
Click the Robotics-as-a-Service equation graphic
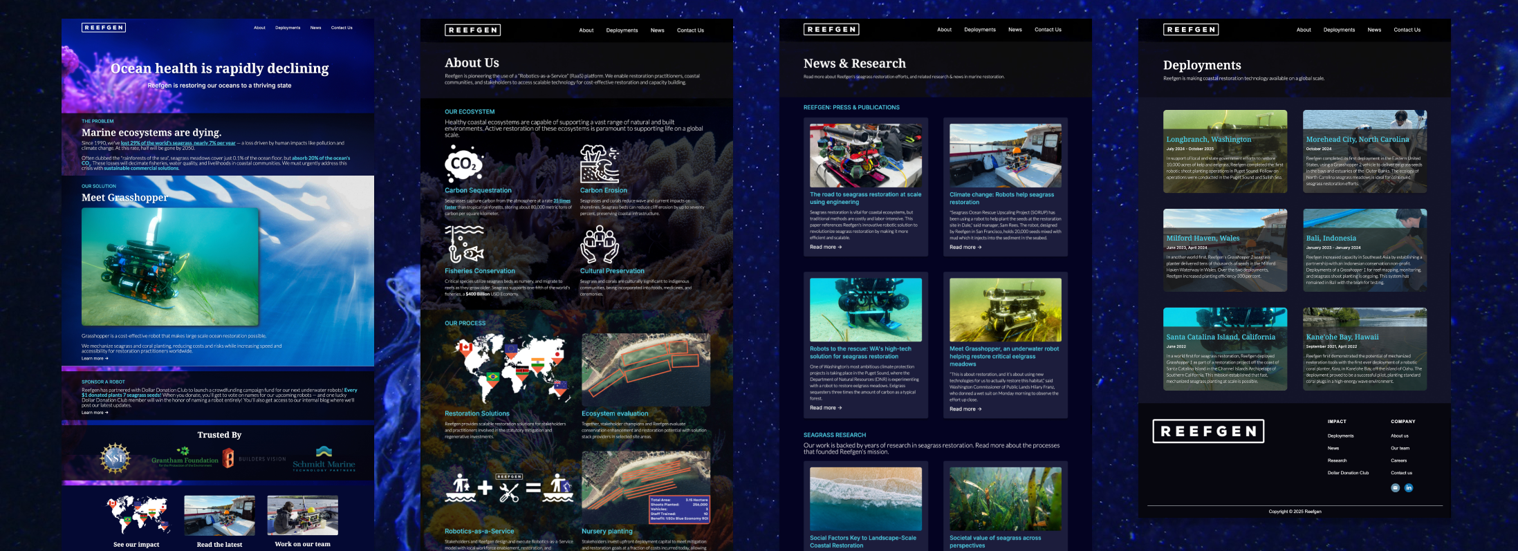coord(509,488)
